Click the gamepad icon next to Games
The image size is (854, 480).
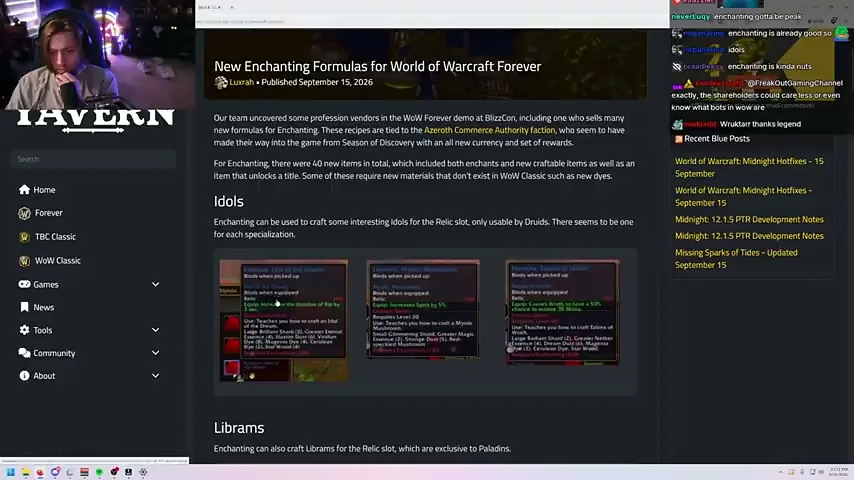click(25, 285)
